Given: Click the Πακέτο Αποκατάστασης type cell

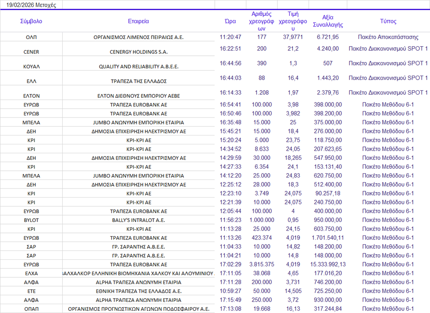Looking at the screenshot, I should tap(388, 37).
